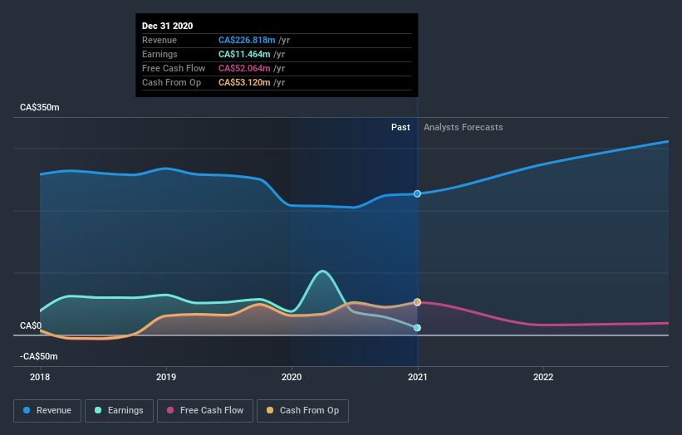Click the Free Cash Flow tooltip row label

174,68
